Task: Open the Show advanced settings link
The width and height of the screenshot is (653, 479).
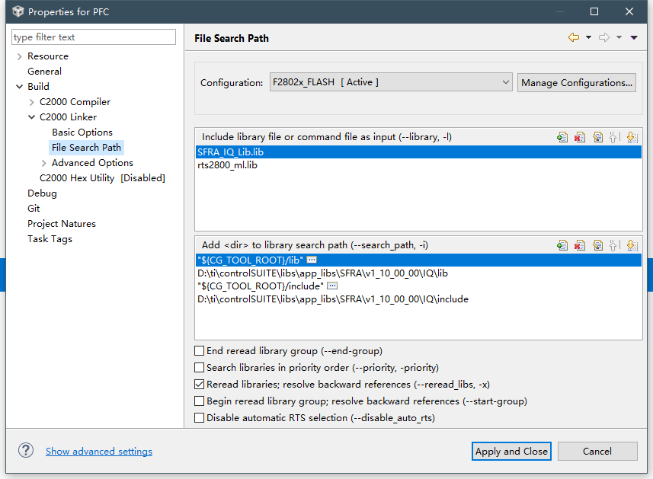Action: (99, 452)
